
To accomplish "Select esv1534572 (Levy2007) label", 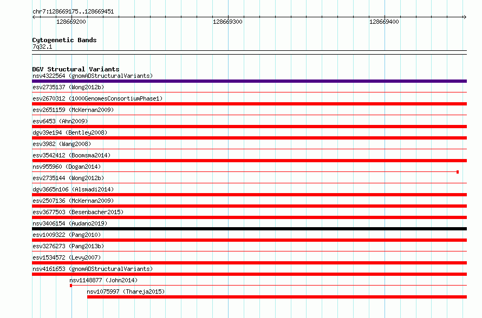I will click(x=67, y=257).
